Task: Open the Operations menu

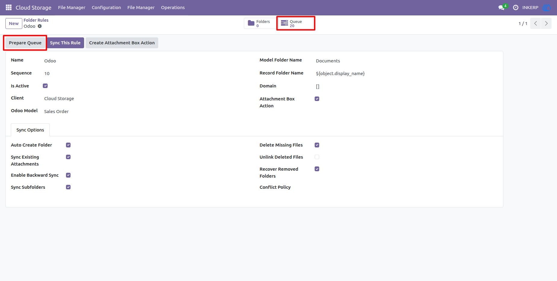Action: click(173, 8)
